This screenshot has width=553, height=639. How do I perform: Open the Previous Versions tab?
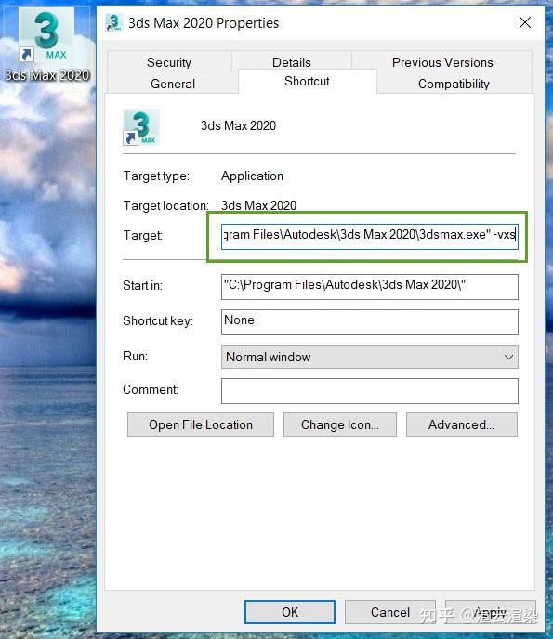coord(442,62)
